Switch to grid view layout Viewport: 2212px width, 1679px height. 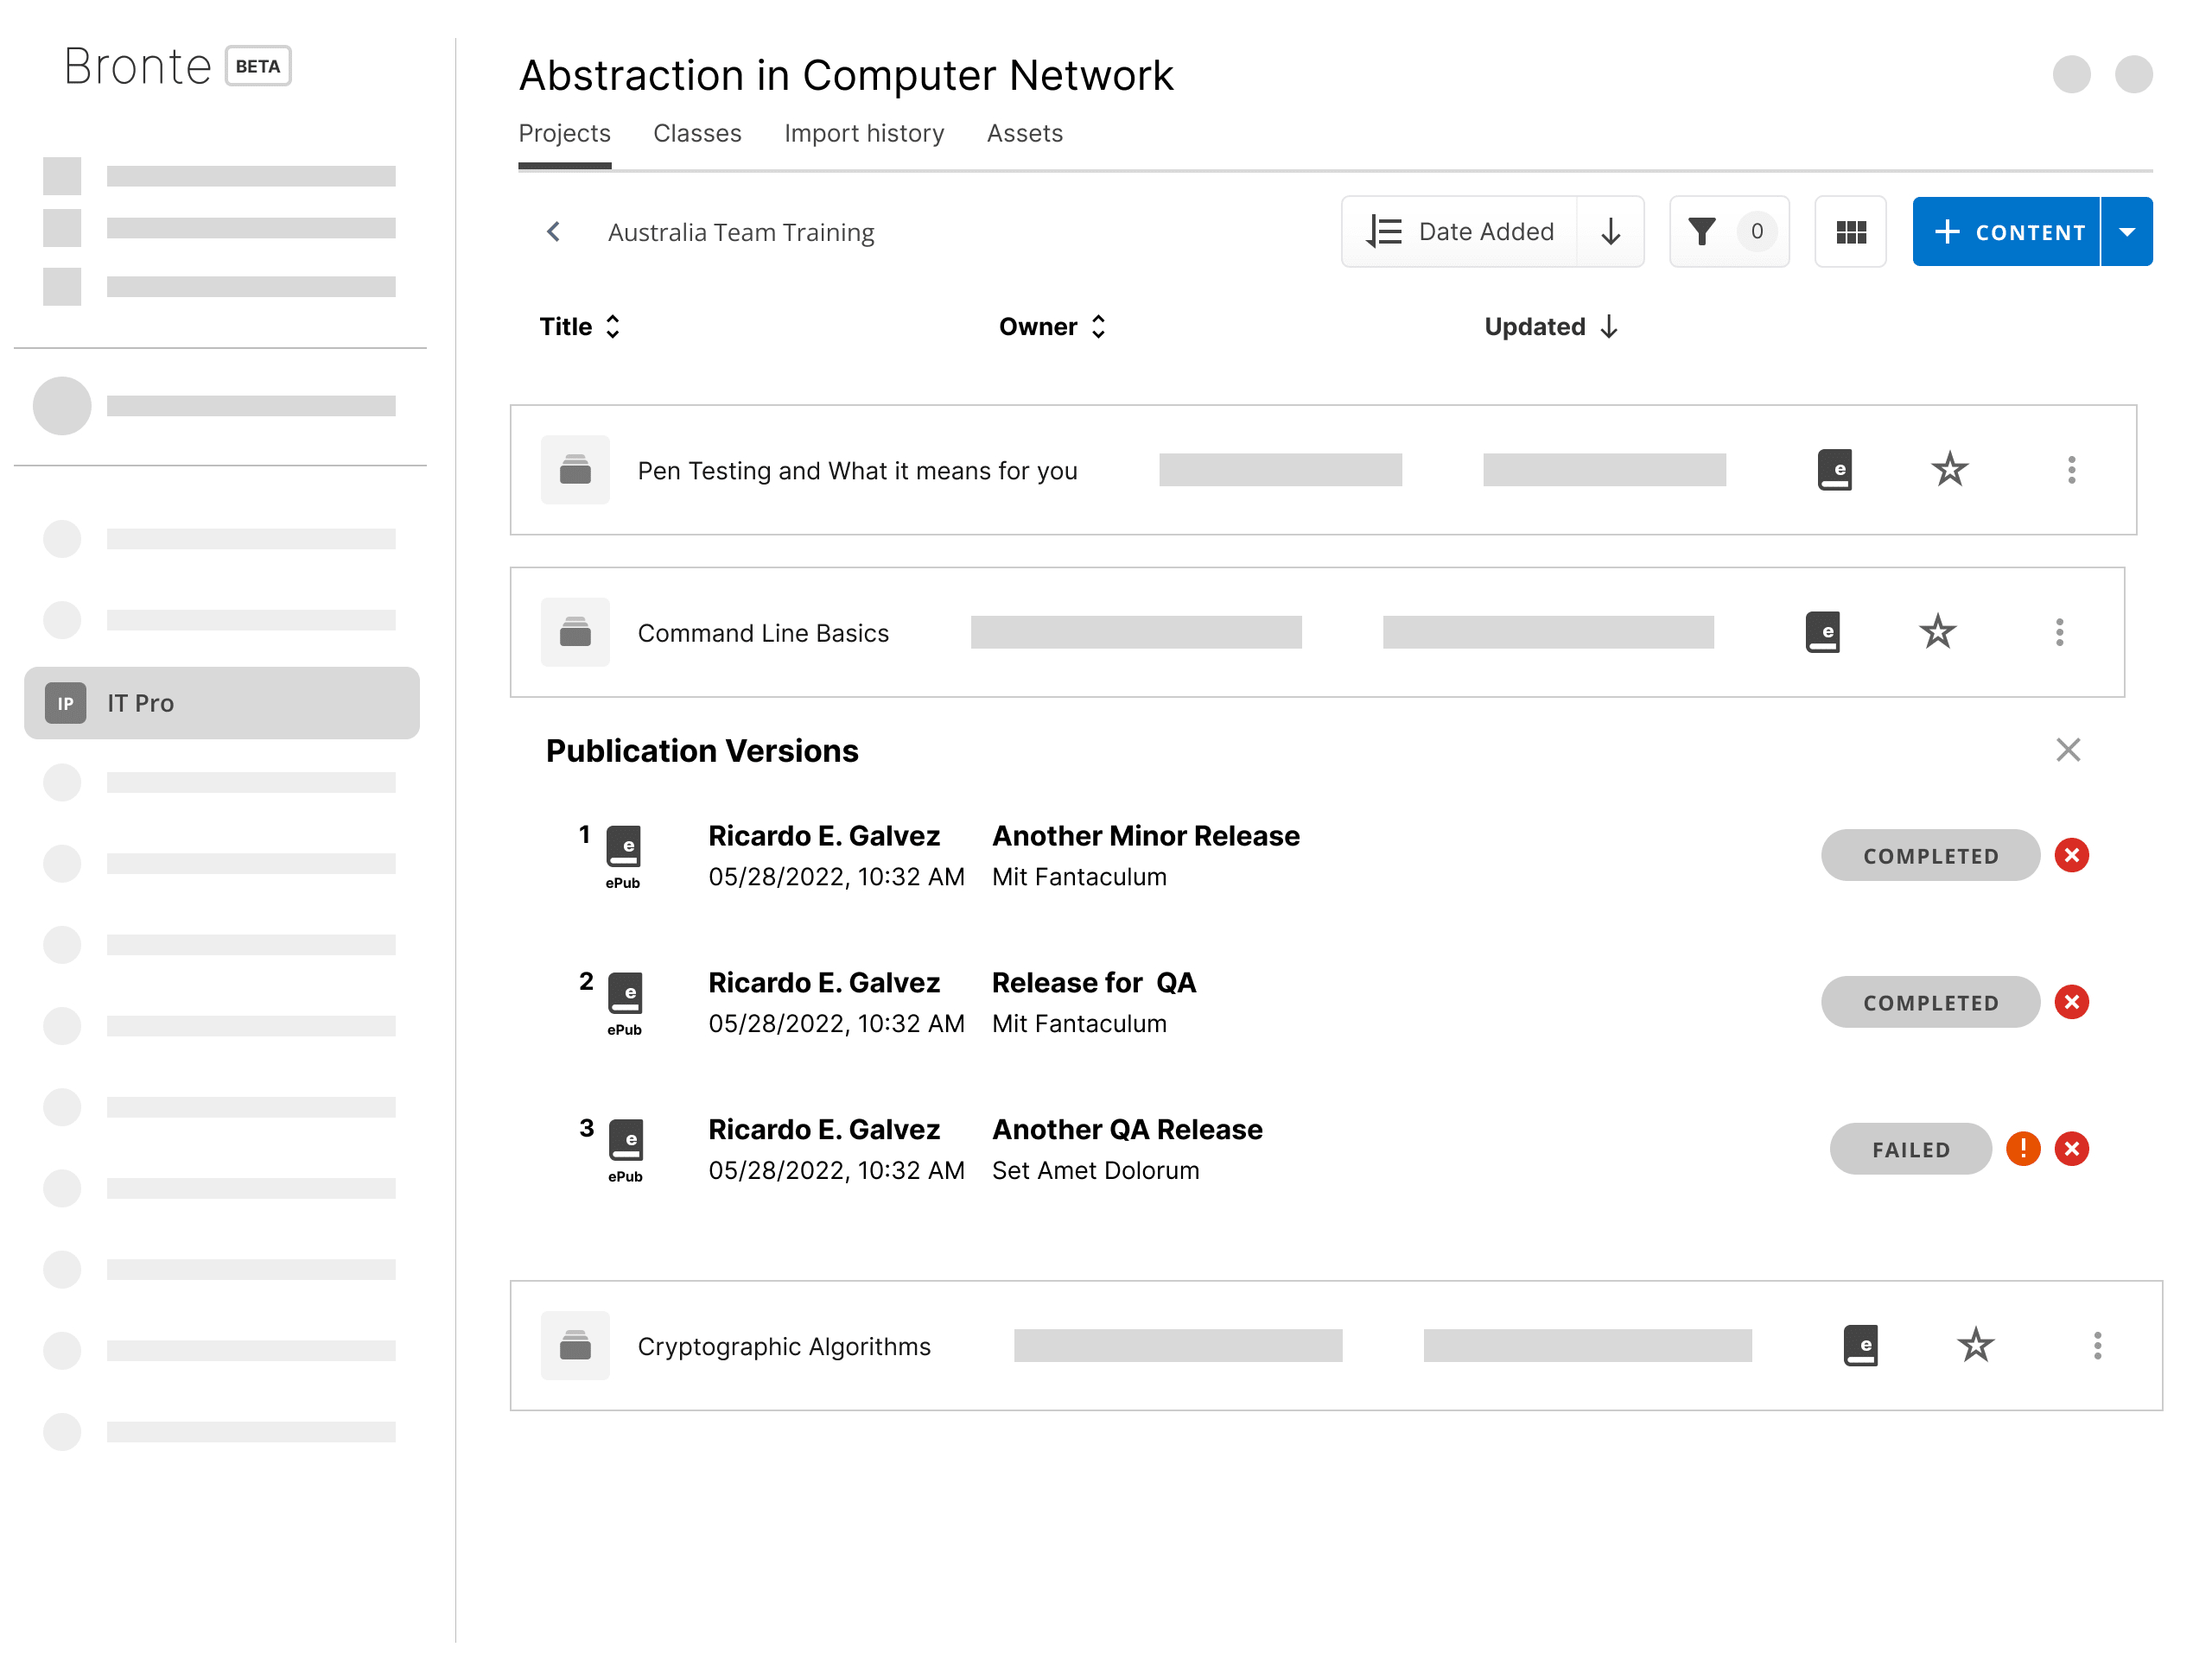click(x=1850, y=231)
